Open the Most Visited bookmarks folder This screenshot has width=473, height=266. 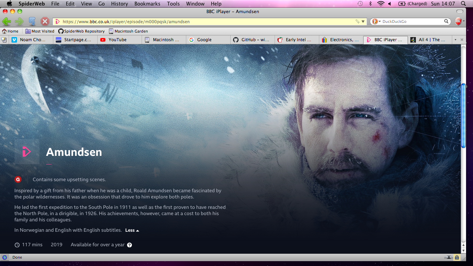[40, 31]
